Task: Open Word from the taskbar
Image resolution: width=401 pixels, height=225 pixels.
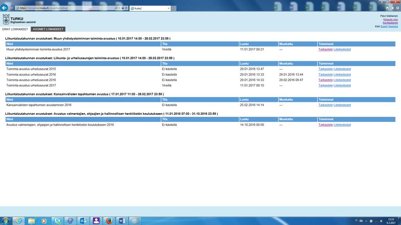Action: [x=122, y=221]
